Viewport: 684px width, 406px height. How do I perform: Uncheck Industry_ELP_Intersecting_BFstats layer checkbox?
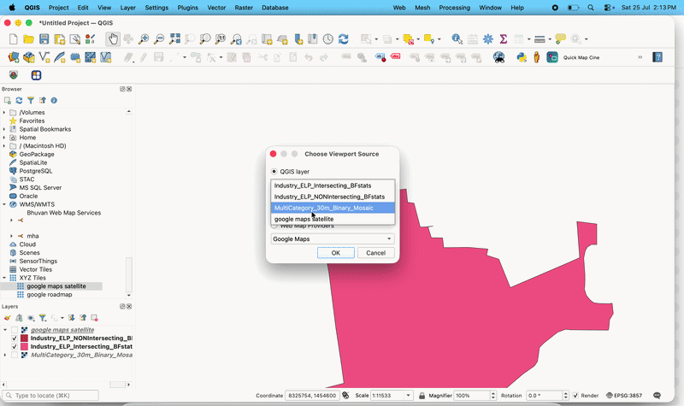pyautogui.click(x=15, y=347)
